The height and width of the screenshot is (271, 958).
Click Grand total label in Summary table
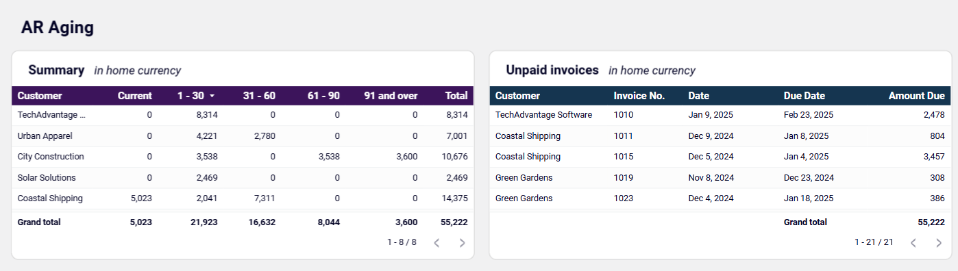39,222
